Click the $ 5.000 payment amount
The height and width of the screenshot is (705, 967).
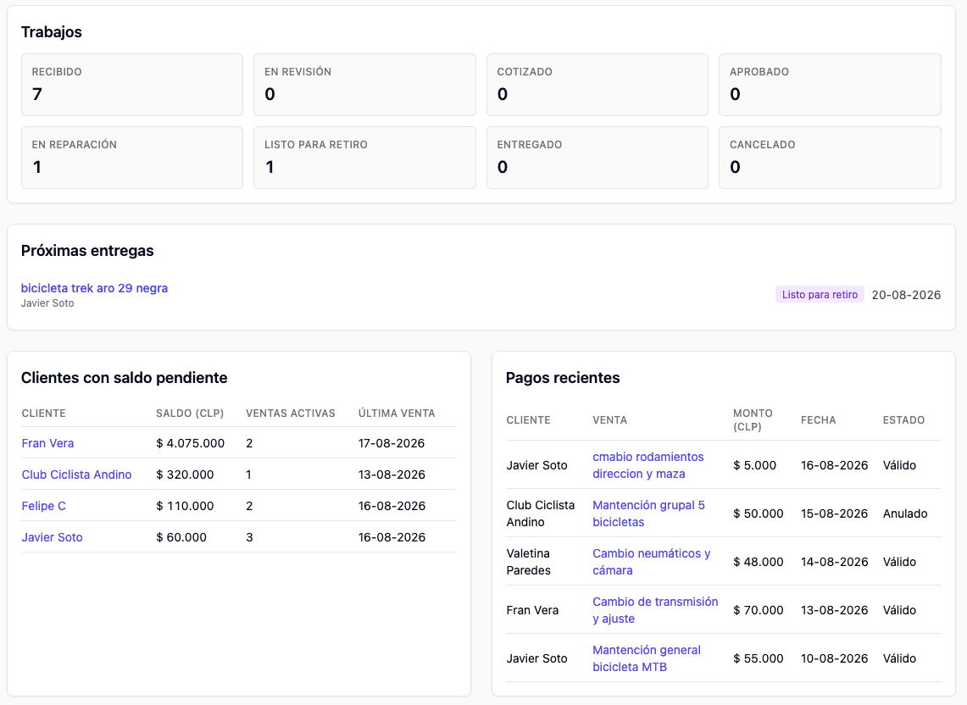754,465
